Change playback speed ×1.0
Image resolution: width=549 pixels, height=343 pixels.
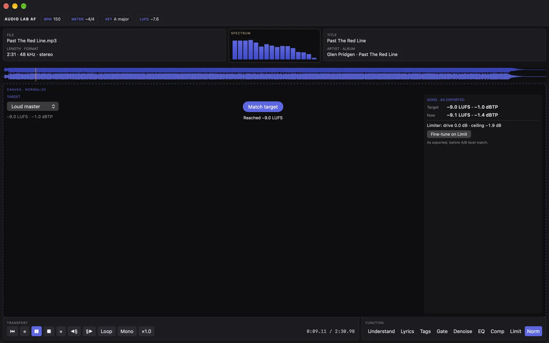pos(146,331)
